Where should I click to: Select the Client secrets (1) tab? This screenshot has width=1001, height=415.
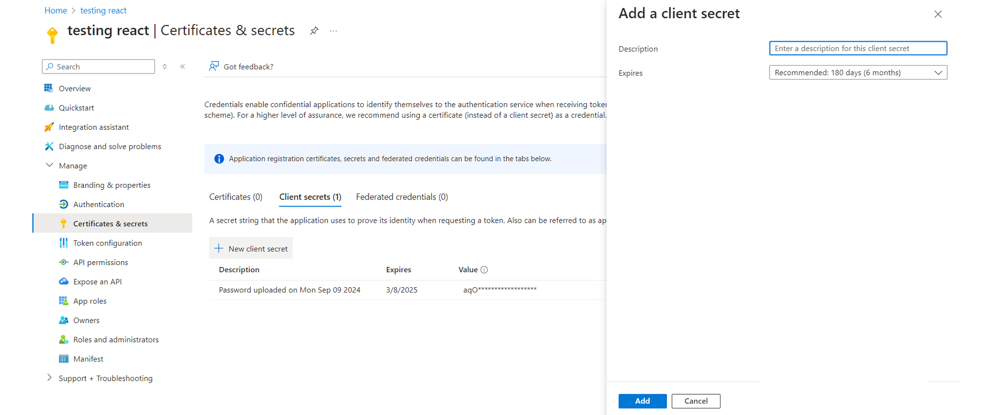pyautogui.click(x=310, y=197)
